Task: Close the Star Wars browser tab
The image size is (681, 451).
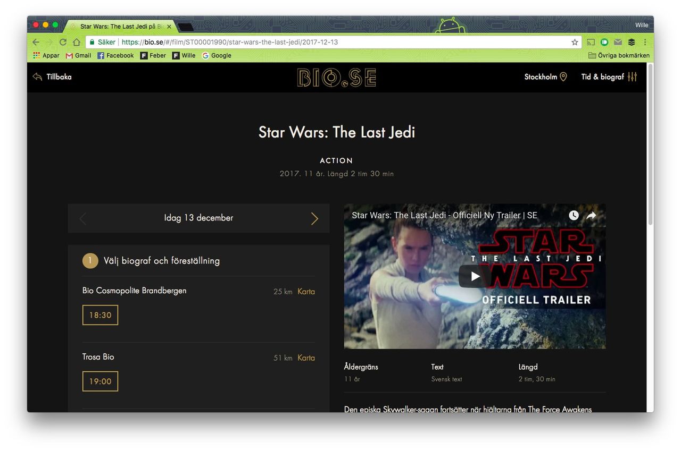Action: coord(169,26)
